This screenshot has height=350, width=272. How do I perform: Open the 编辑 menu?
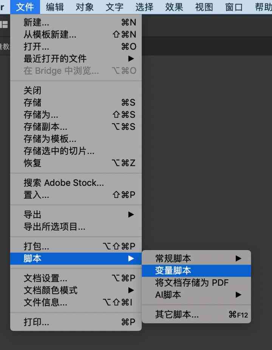[x=55, y=7]
